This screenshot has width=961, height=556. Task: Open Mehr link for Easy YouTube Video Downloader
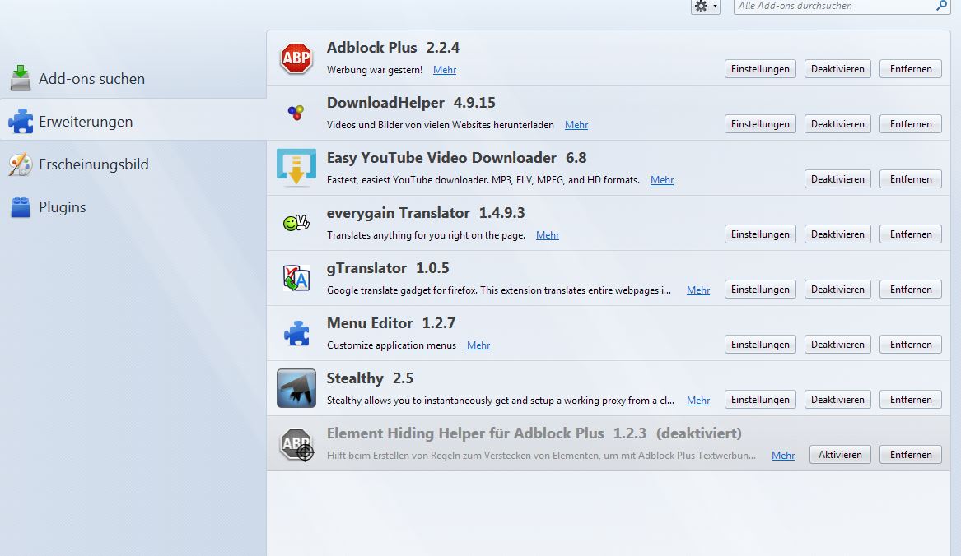(662, 180)
